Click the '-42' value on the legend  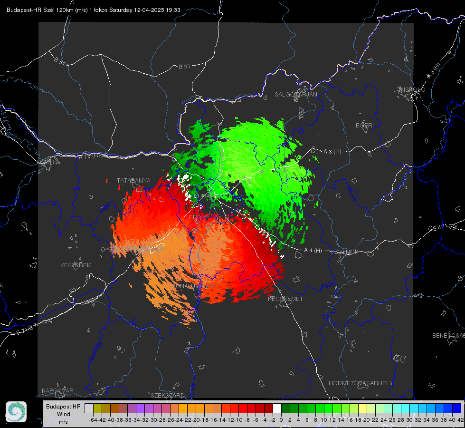(x=102, y=420)
